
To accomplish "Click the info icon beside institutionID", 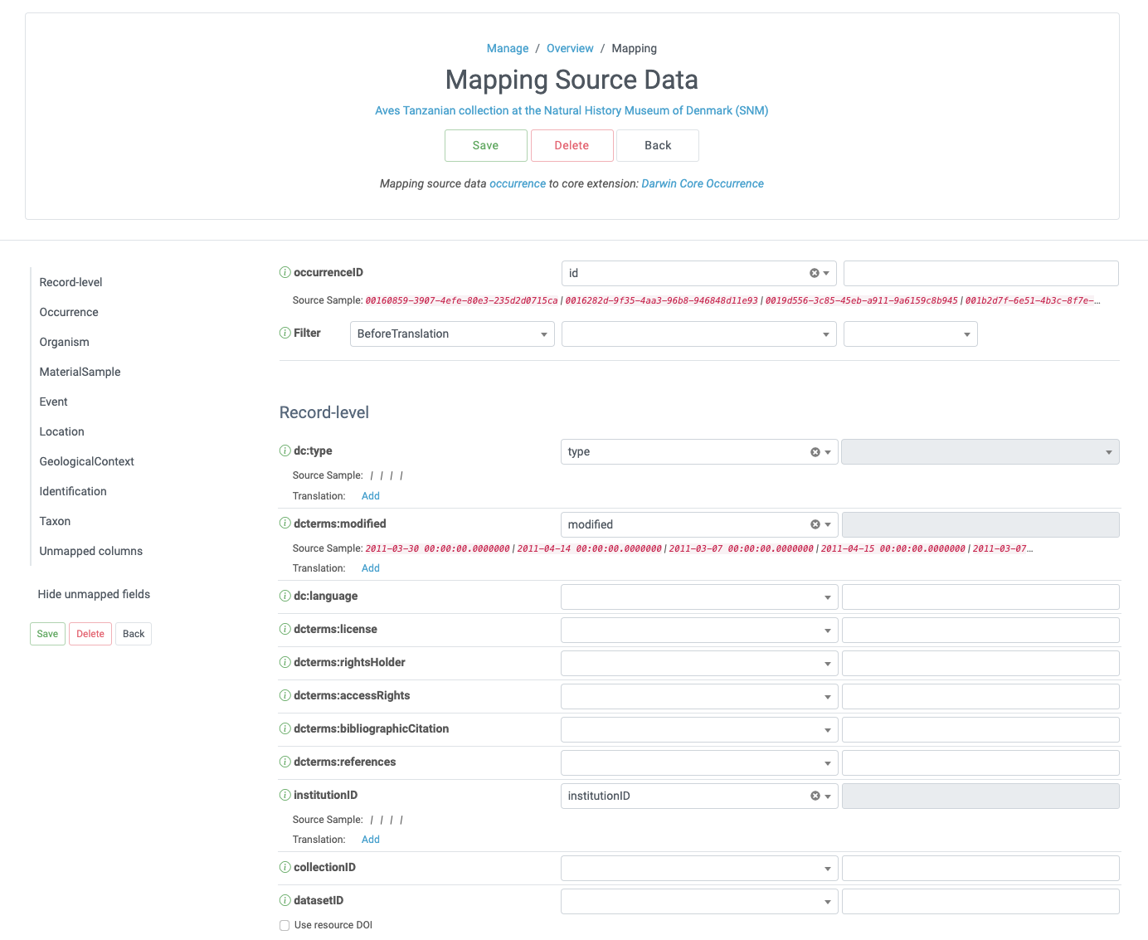I will click(x=284, y=795).
